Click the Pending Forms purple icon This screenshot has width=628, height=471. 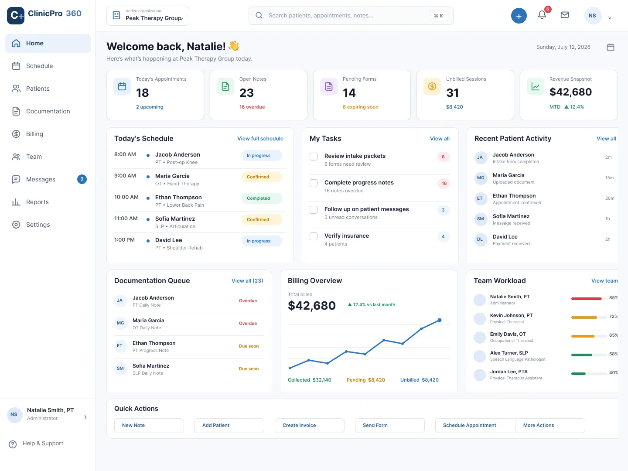click(x=329, y=86)
